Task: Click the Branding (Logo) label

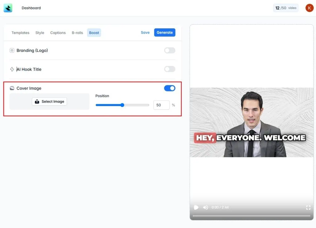Action: tap(32, 50)
